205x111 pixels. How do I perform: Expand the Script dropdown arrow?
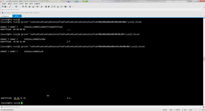(63, 7)
